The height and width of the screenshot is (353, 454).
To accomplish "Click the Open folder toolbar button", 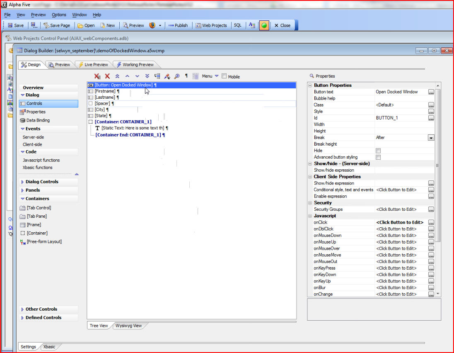I will coord(86,25).
